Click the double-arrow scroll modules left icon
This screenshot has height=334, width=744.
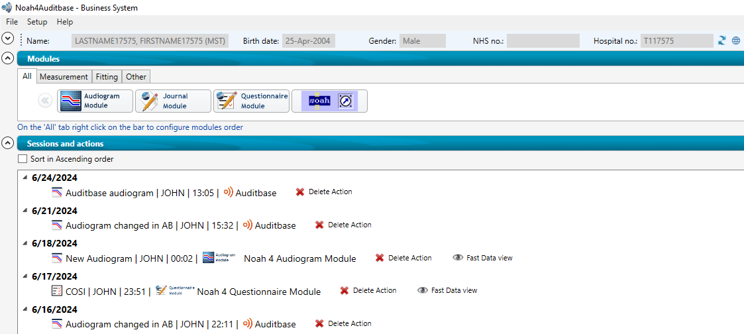coord(45,101)
